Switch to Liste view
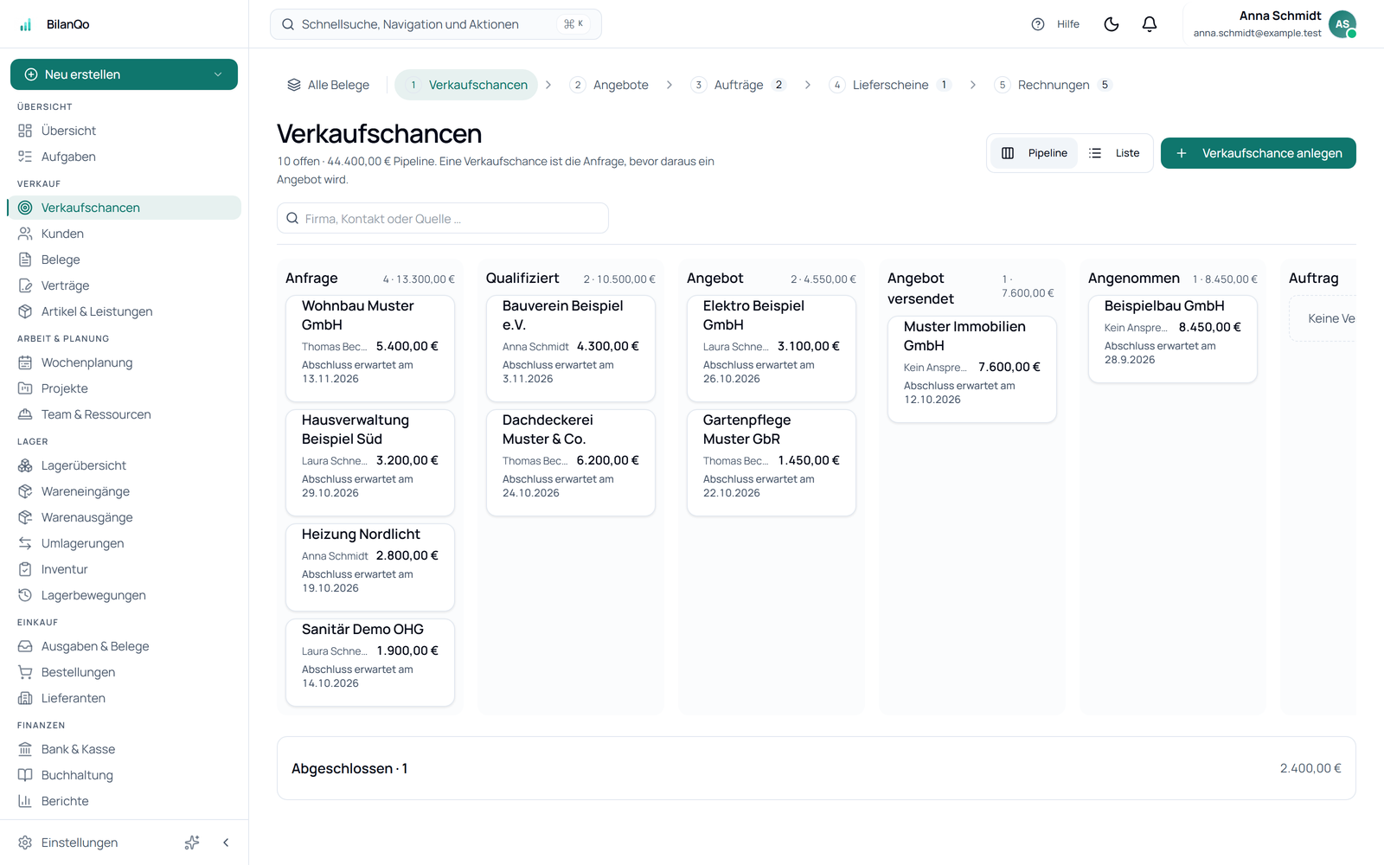Screen dimensions: 1384x865 (1114, 153)
